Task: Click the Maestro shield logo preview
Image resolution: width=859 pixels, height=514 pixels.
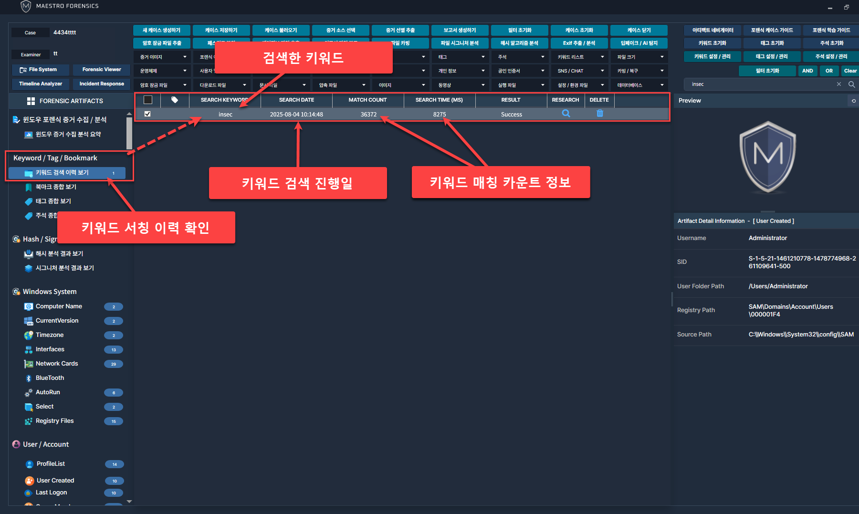Action: point(767,157)
